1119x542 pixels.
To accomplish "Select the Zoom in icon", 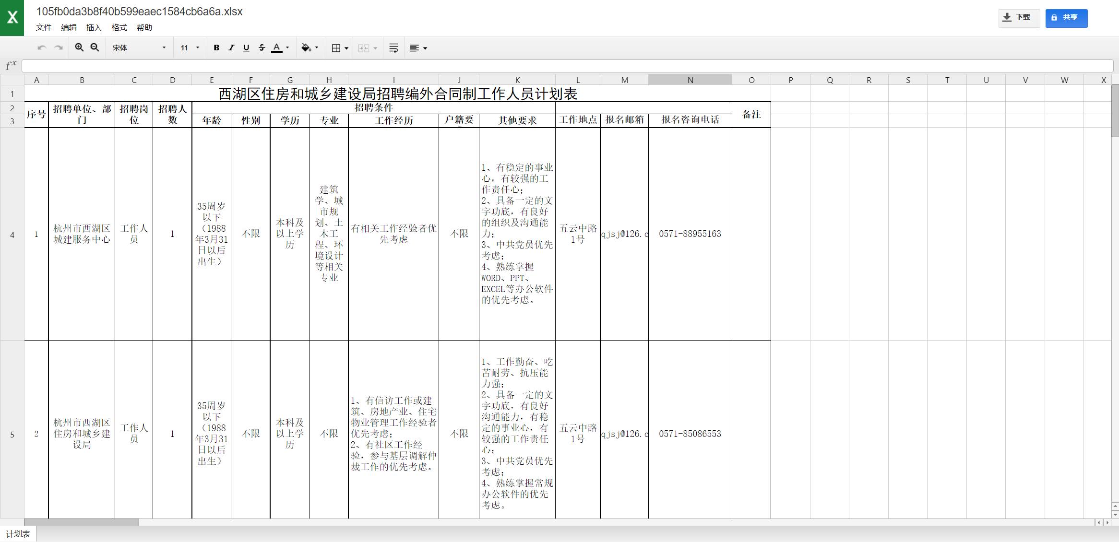I will click(80, 47).
